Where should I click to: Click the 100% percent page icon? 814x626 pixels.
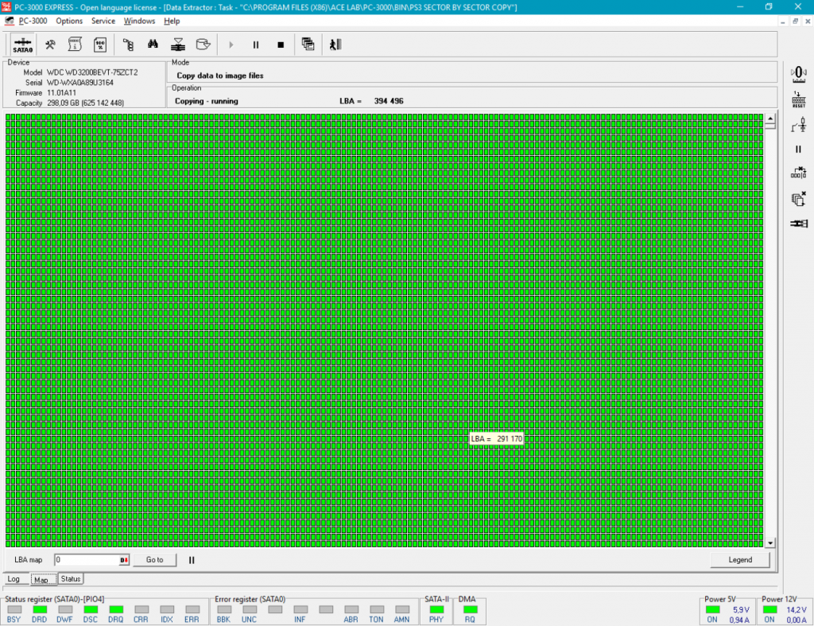pos(100,45)
